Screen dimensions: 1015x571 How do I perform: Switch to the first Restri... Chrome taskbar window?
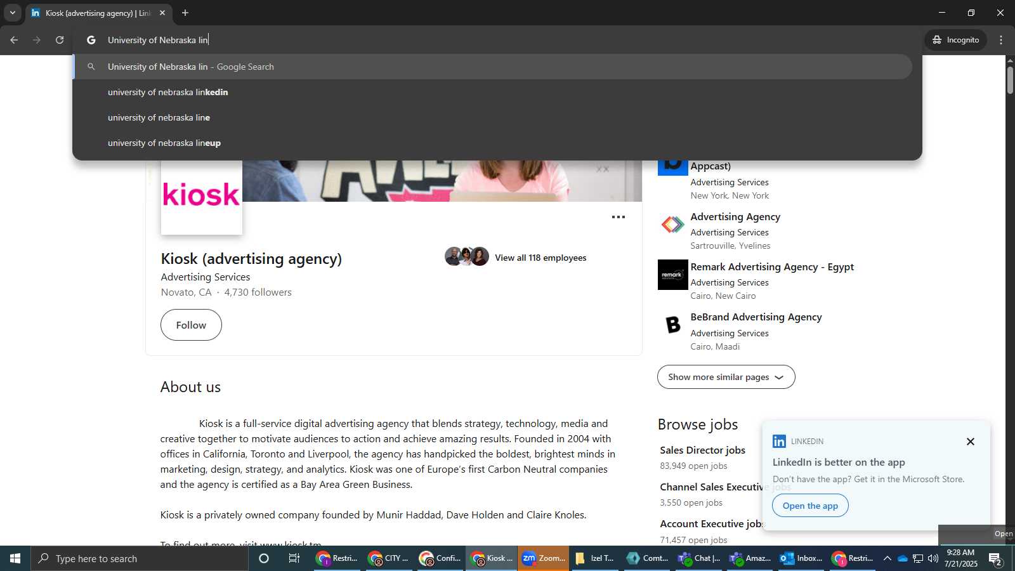coord(337,558)
